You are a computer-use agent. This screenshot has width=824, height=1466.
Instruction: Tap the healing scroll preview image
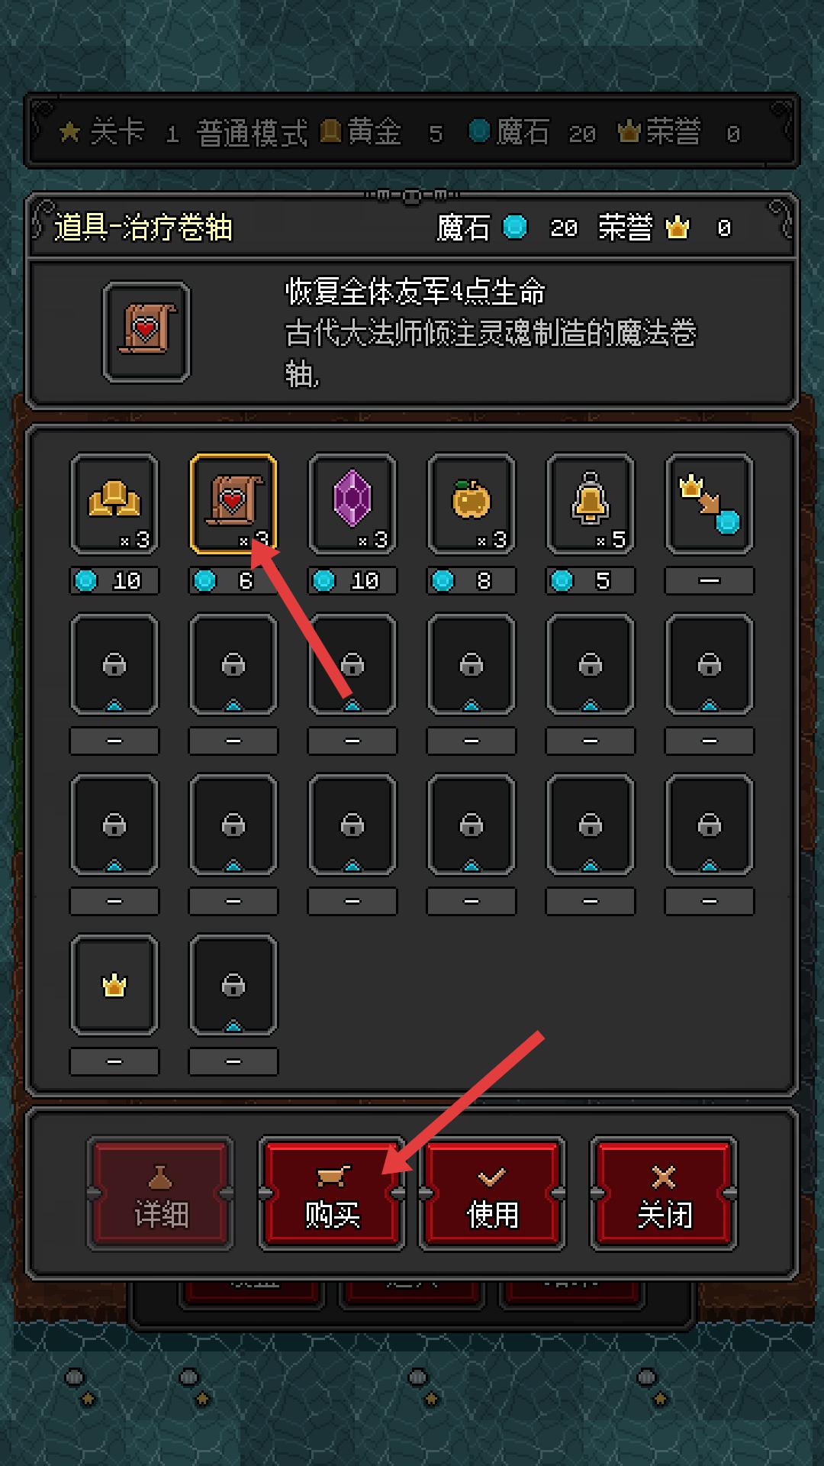(146, 331)
